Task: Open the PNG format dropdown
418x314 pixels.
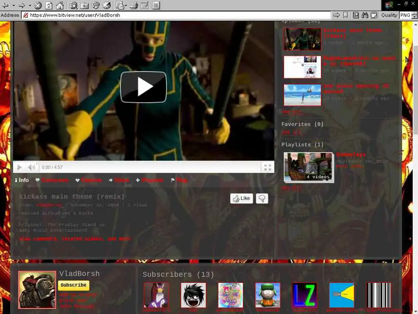Action: [x=414, y=16]
